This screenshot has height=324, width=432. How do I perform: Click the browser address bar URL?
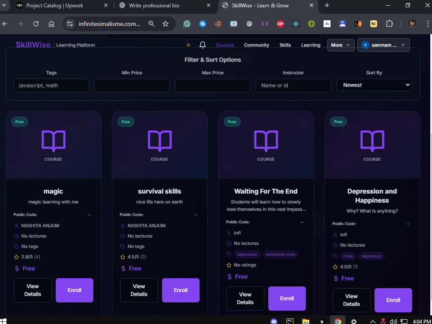[109, 24]
